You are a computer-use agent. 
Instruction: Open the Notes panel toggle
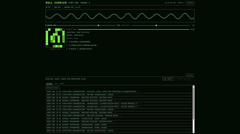pyautogui.click(x=190, y=75)
